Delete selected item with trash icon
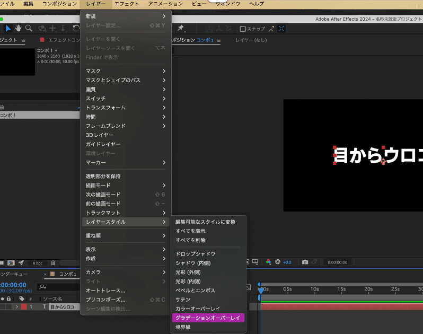423x334 pixels. click(x=53, y=262)
